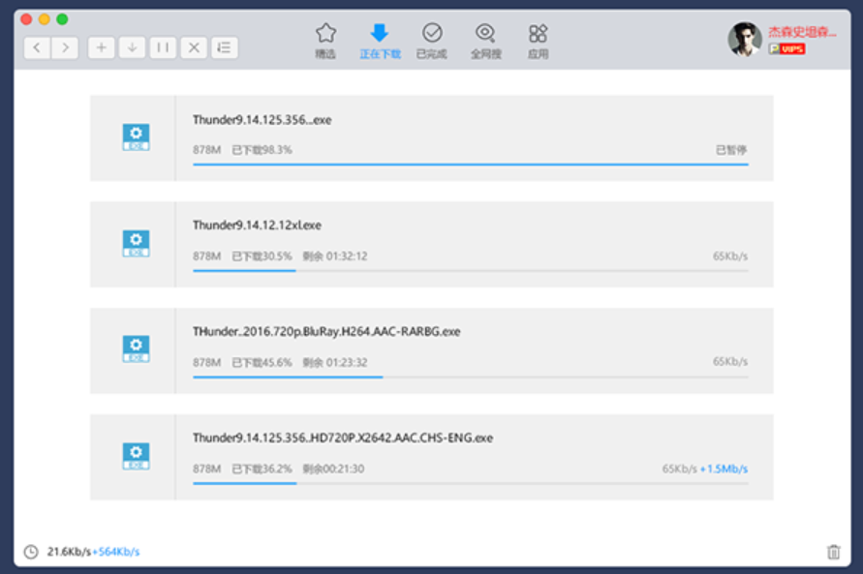This screenshot has height=574, width=863.
Task: Open the 精选 star tab
Action: click(325, 42)
